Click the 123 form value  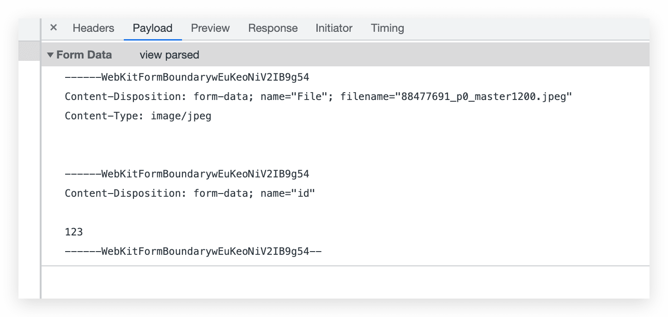pyautogui.click(x=74, y=232)
